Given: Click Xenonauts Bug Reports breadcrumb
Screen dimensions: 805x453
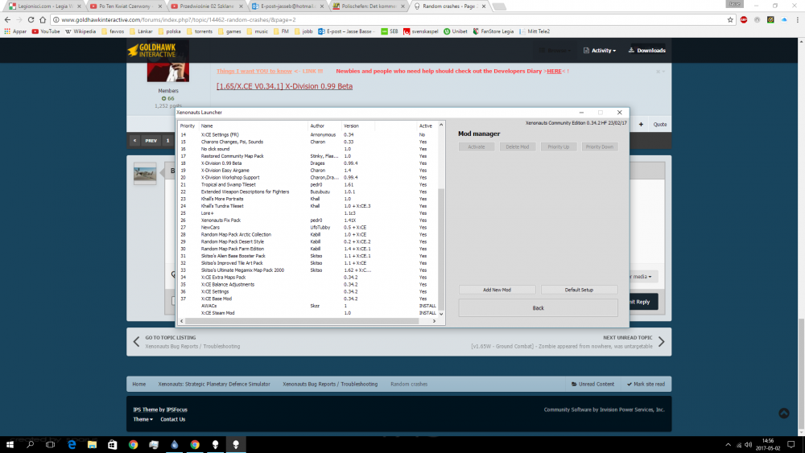Looking at the screenshot, I should coord(330,385).
